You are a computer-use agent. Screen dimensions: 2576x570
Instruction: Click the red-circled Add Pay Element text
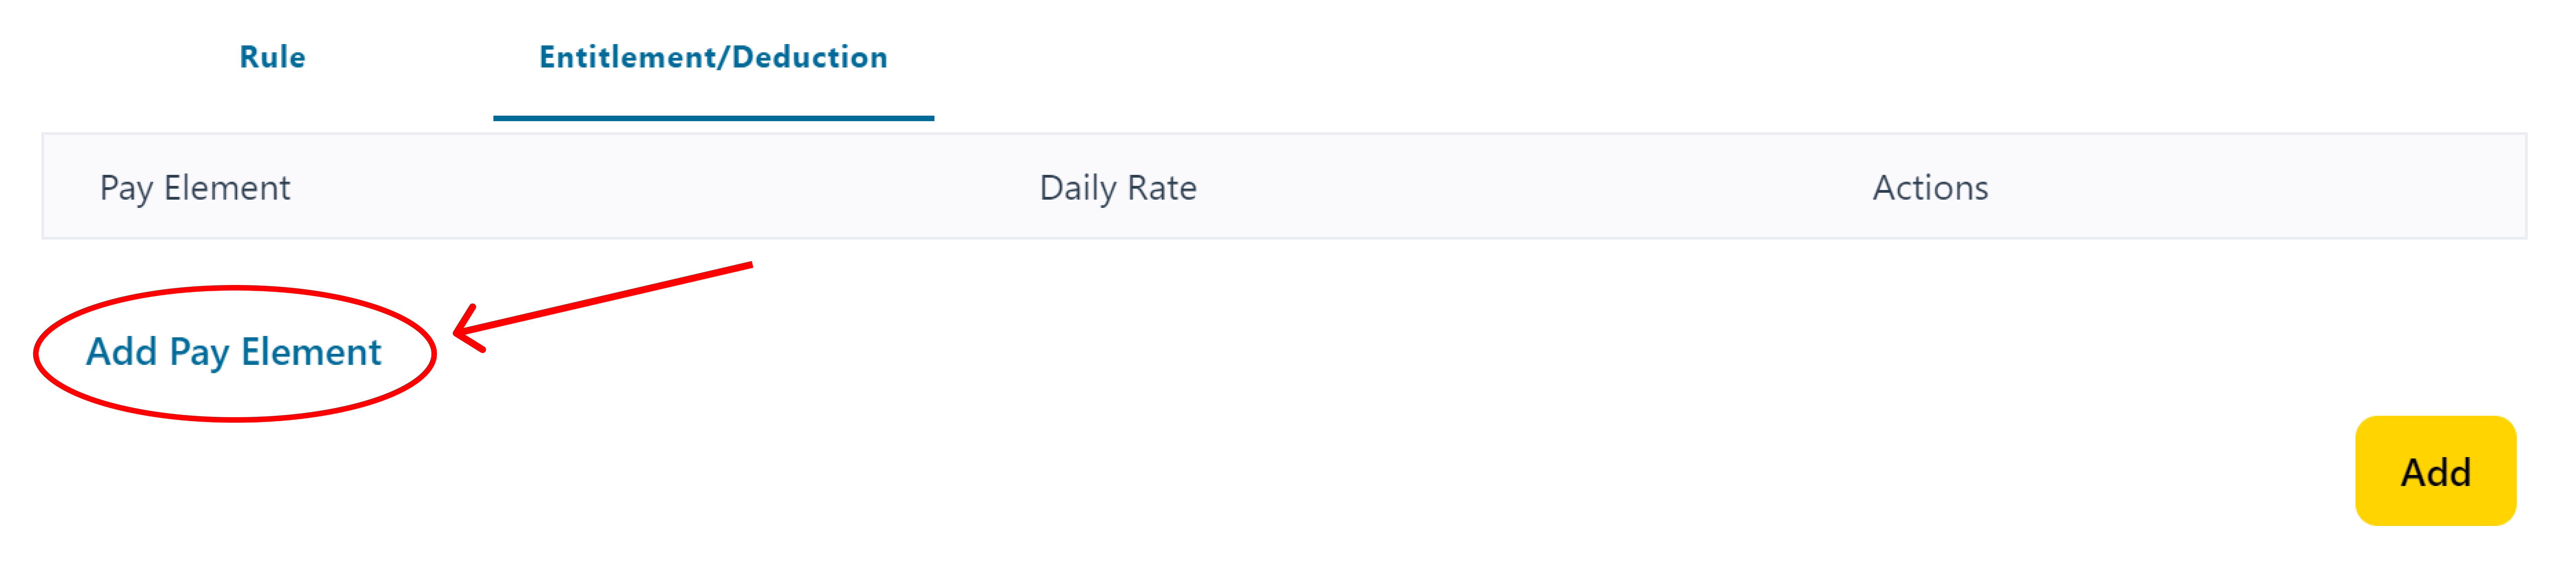pos(234,352)
